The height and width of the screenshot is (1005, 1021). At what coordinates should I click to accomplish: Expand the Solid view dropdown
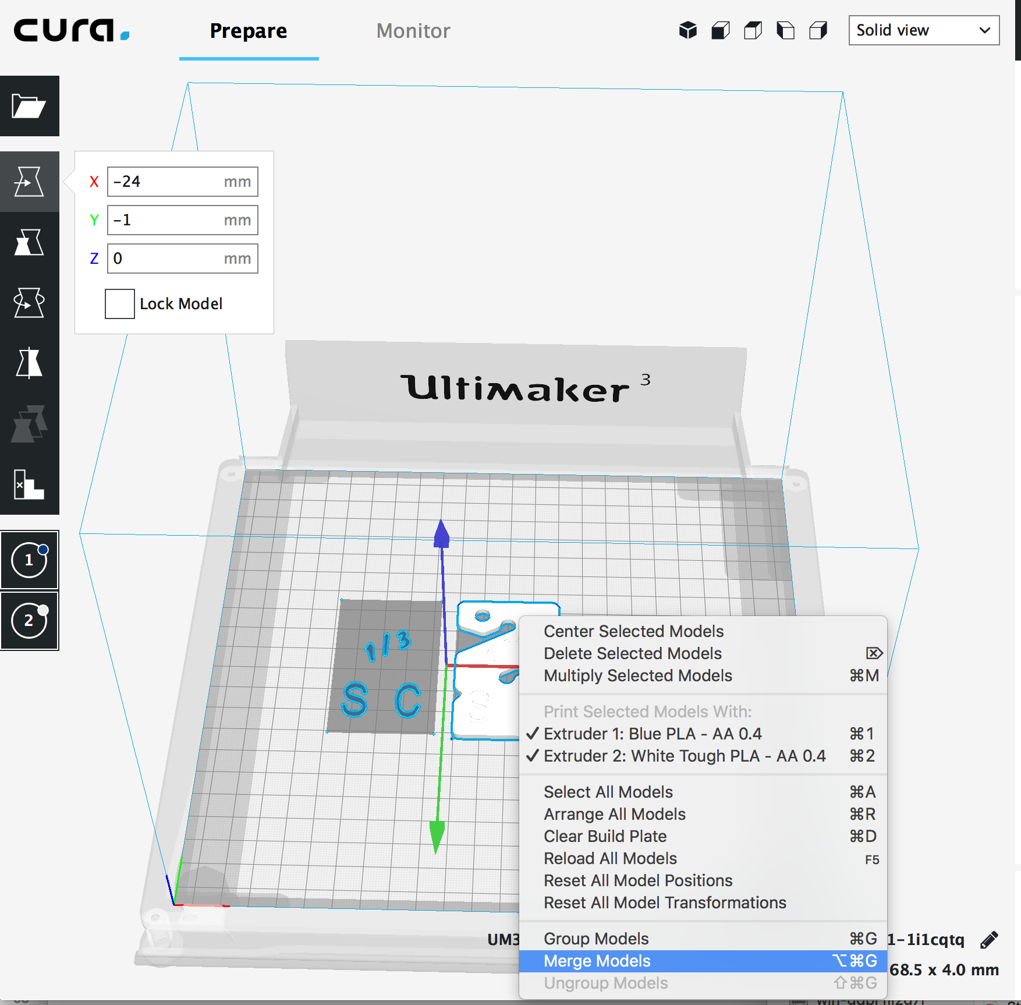(924, 30)
